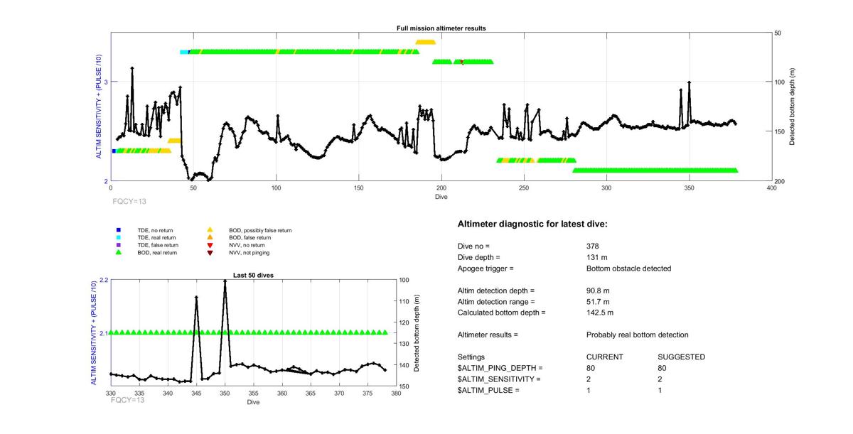Viewport: 853px width, 434px height.
Task: Select the 'NVV, not pinging' legend label
Action: click(x=250, y=252)
